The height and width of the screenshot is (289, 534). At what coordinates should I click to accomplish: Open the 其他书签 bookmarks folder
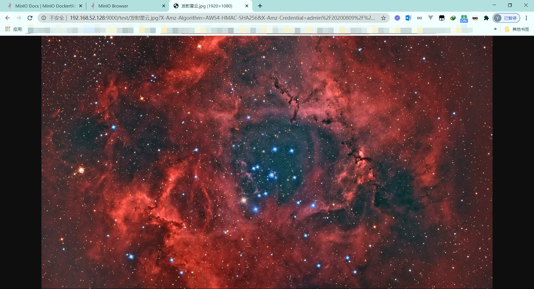[x=517, y=29]
